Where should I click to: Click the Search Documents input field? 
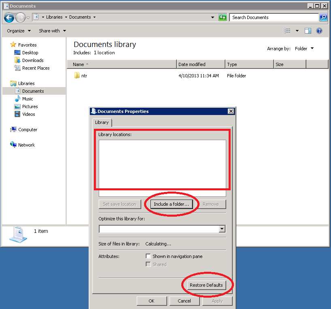(274, 17)
